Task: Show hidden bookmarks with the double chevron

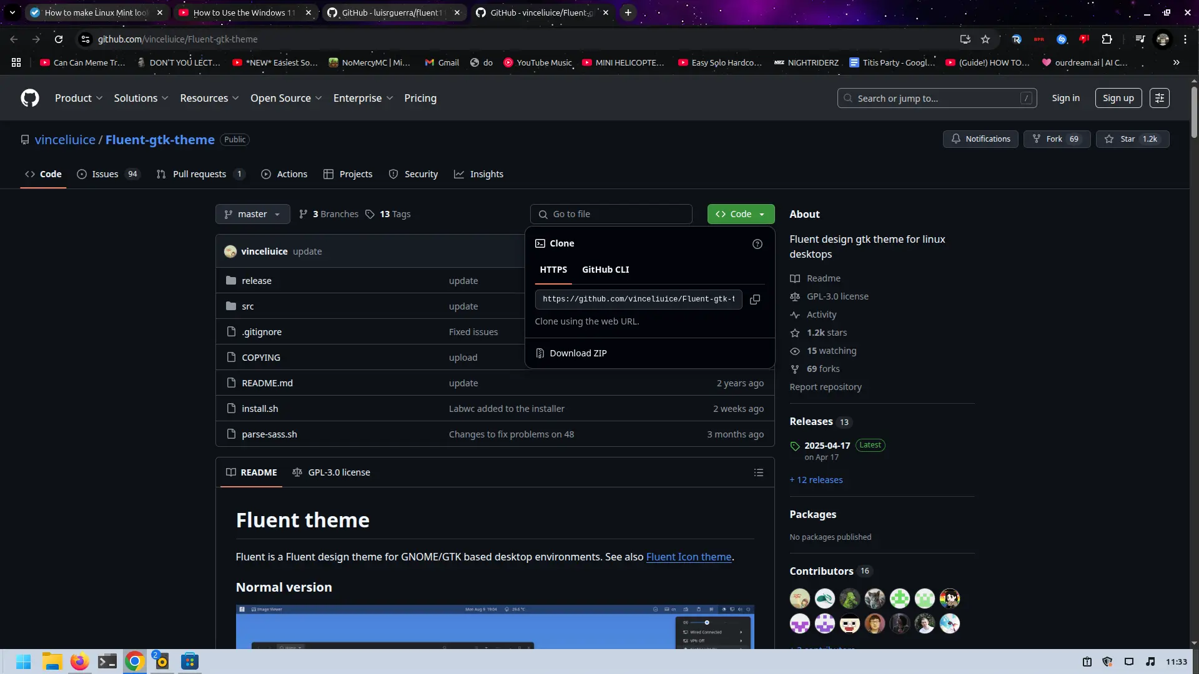Action: point(1176,62)
